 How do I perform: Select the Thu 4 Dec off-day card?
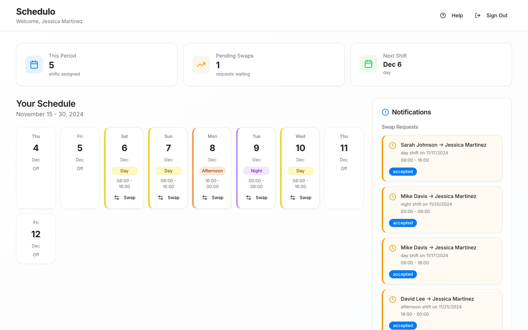[36, 168]
